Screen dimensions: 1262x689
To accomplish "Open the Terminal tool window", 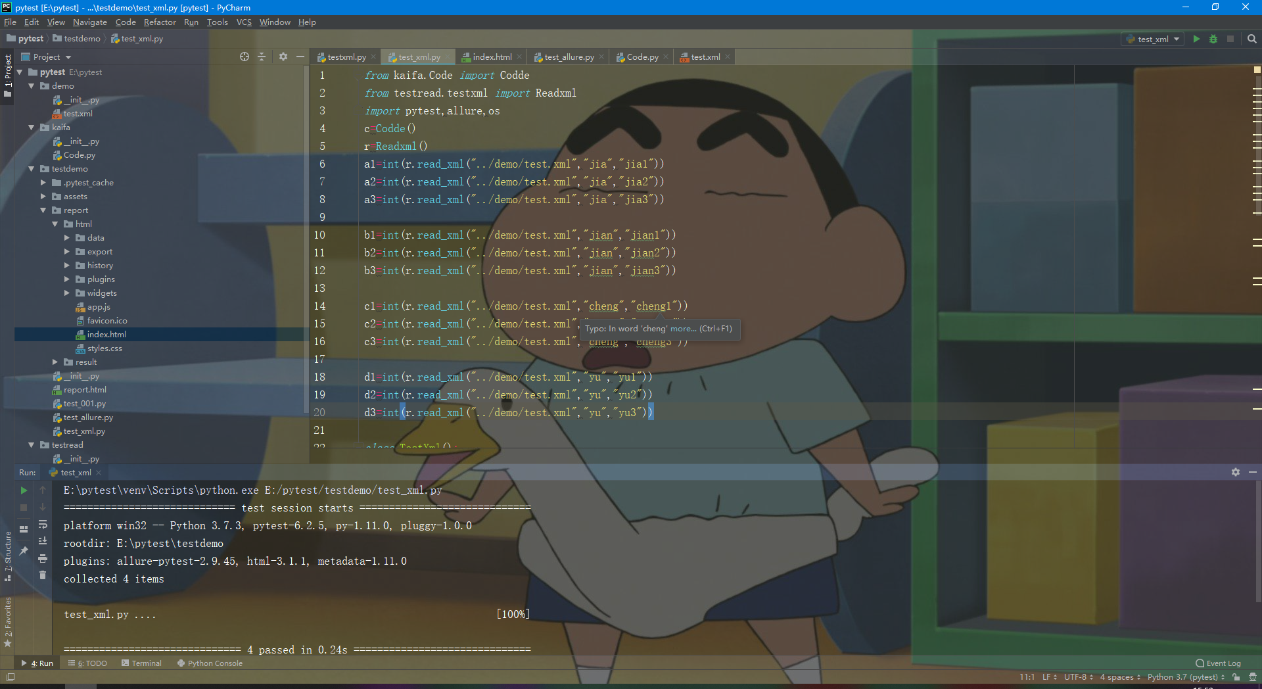I will click(x=141, y=663).
